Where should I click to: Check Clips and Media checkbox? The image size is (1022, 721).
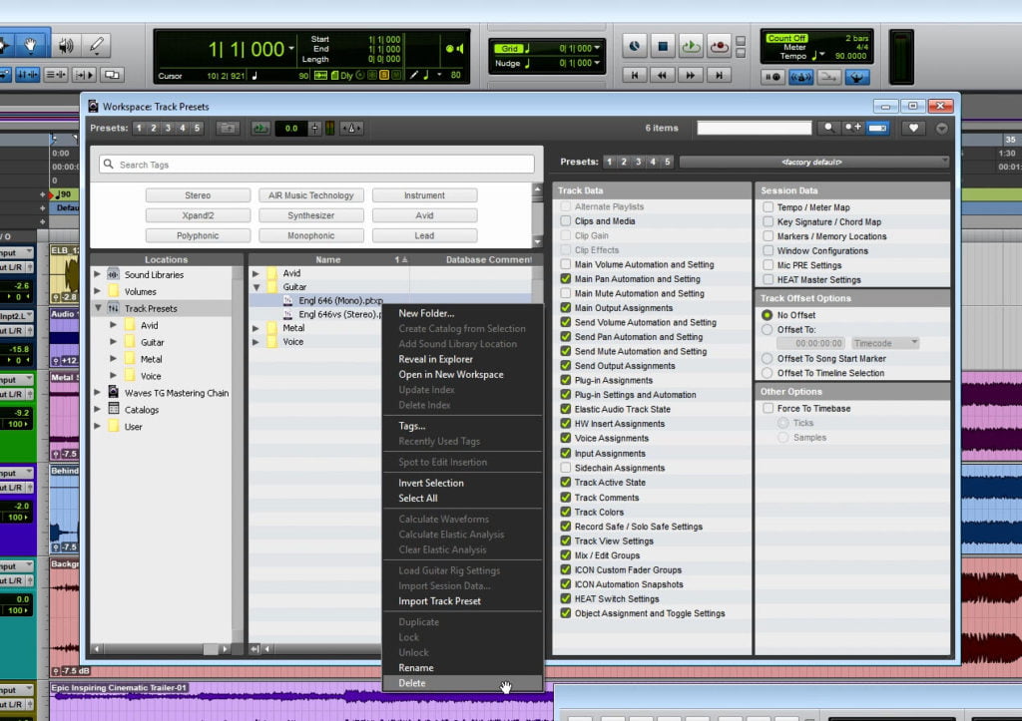point(565,220)
